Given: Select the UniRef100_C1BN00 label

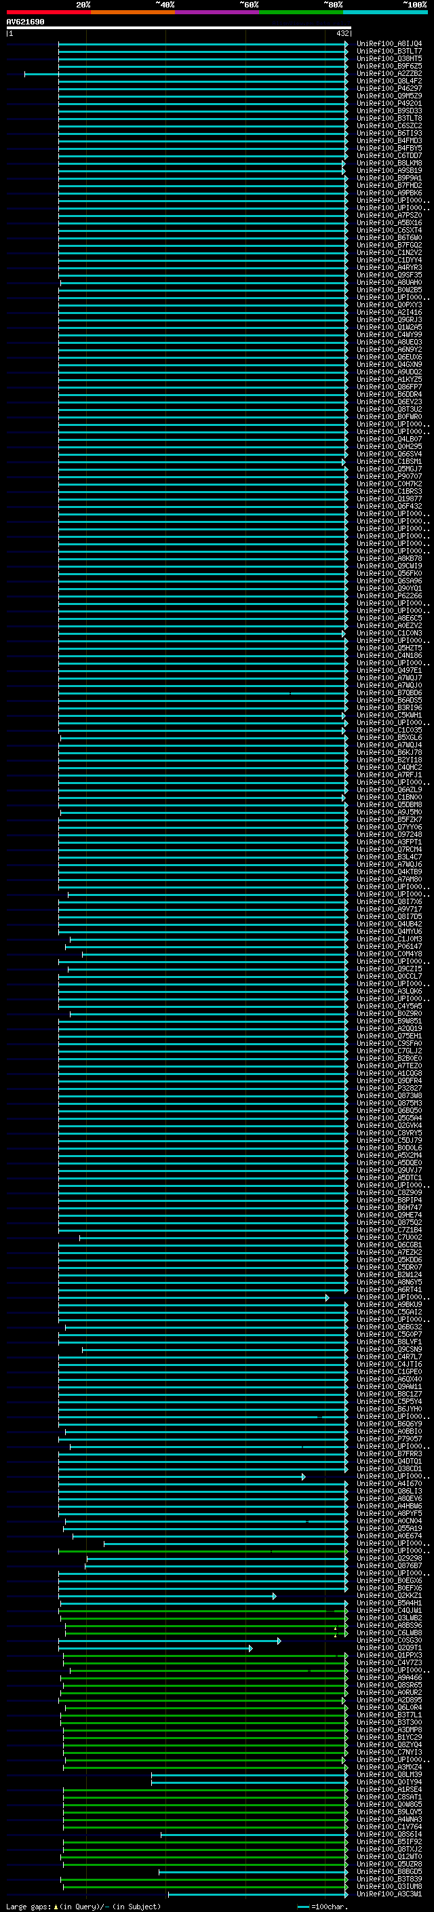Looking at the screenshot, I should click(x=389, y=797).
